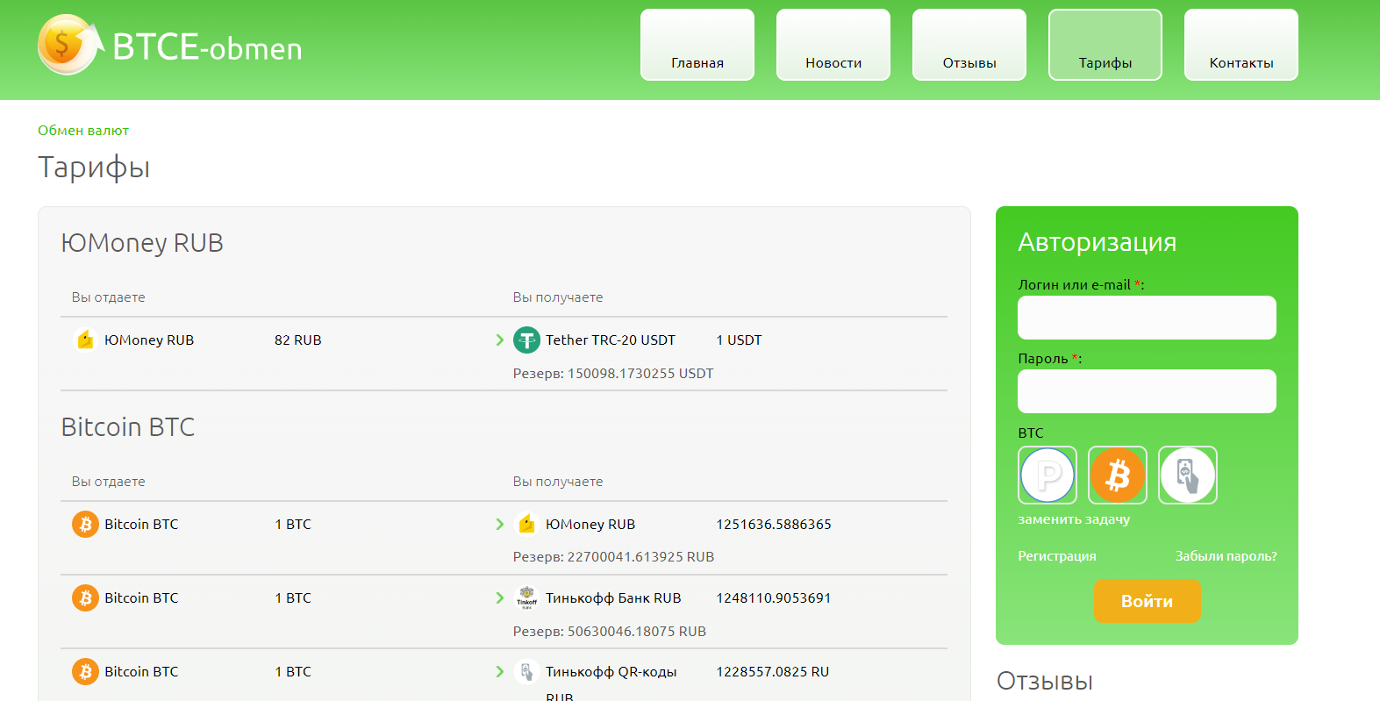
Task: Click the green arrow in the BTC to Тинькофф QR-коды row
Action: (x=500, y=671)
